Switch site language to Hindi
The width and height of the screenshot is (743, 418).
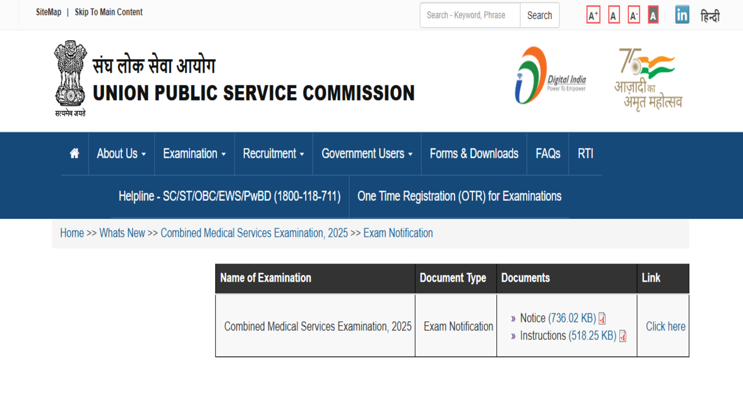(x=710, y=16)
